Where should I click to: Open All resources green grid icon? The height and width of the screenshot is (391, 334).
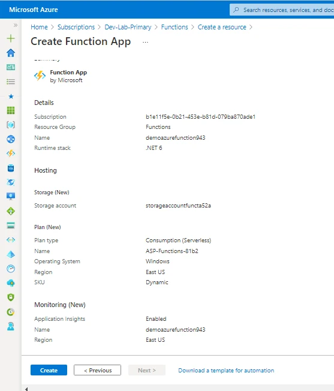pos(11,110)
